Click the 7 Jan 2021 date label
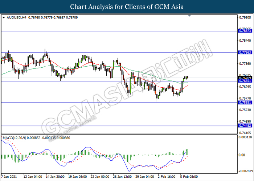This screenshot has width=254, height=181. (x=8, y=177)
